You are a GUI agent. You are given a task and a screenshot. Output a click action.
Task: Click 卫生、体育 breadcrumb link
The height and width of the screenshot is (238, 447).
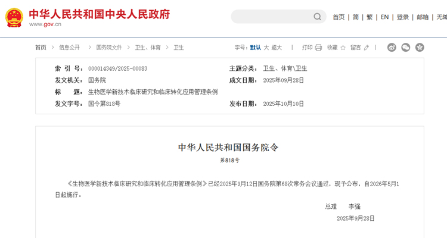(x=147, y=48)
